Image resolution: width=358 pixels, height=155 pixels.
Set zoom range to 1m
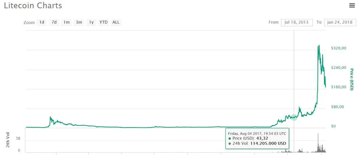(x=67, y=22)
